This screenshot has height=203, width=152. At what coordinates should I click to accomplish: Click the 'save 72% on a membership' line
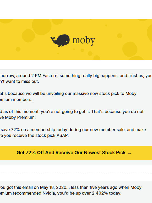pos(73,130)
